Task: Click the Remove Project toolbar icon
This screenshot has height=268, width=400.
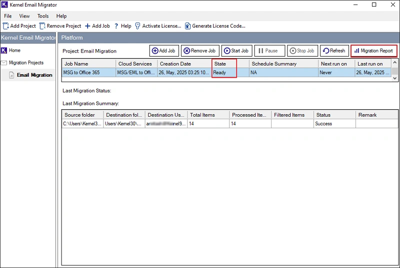Action: [42, 26]
